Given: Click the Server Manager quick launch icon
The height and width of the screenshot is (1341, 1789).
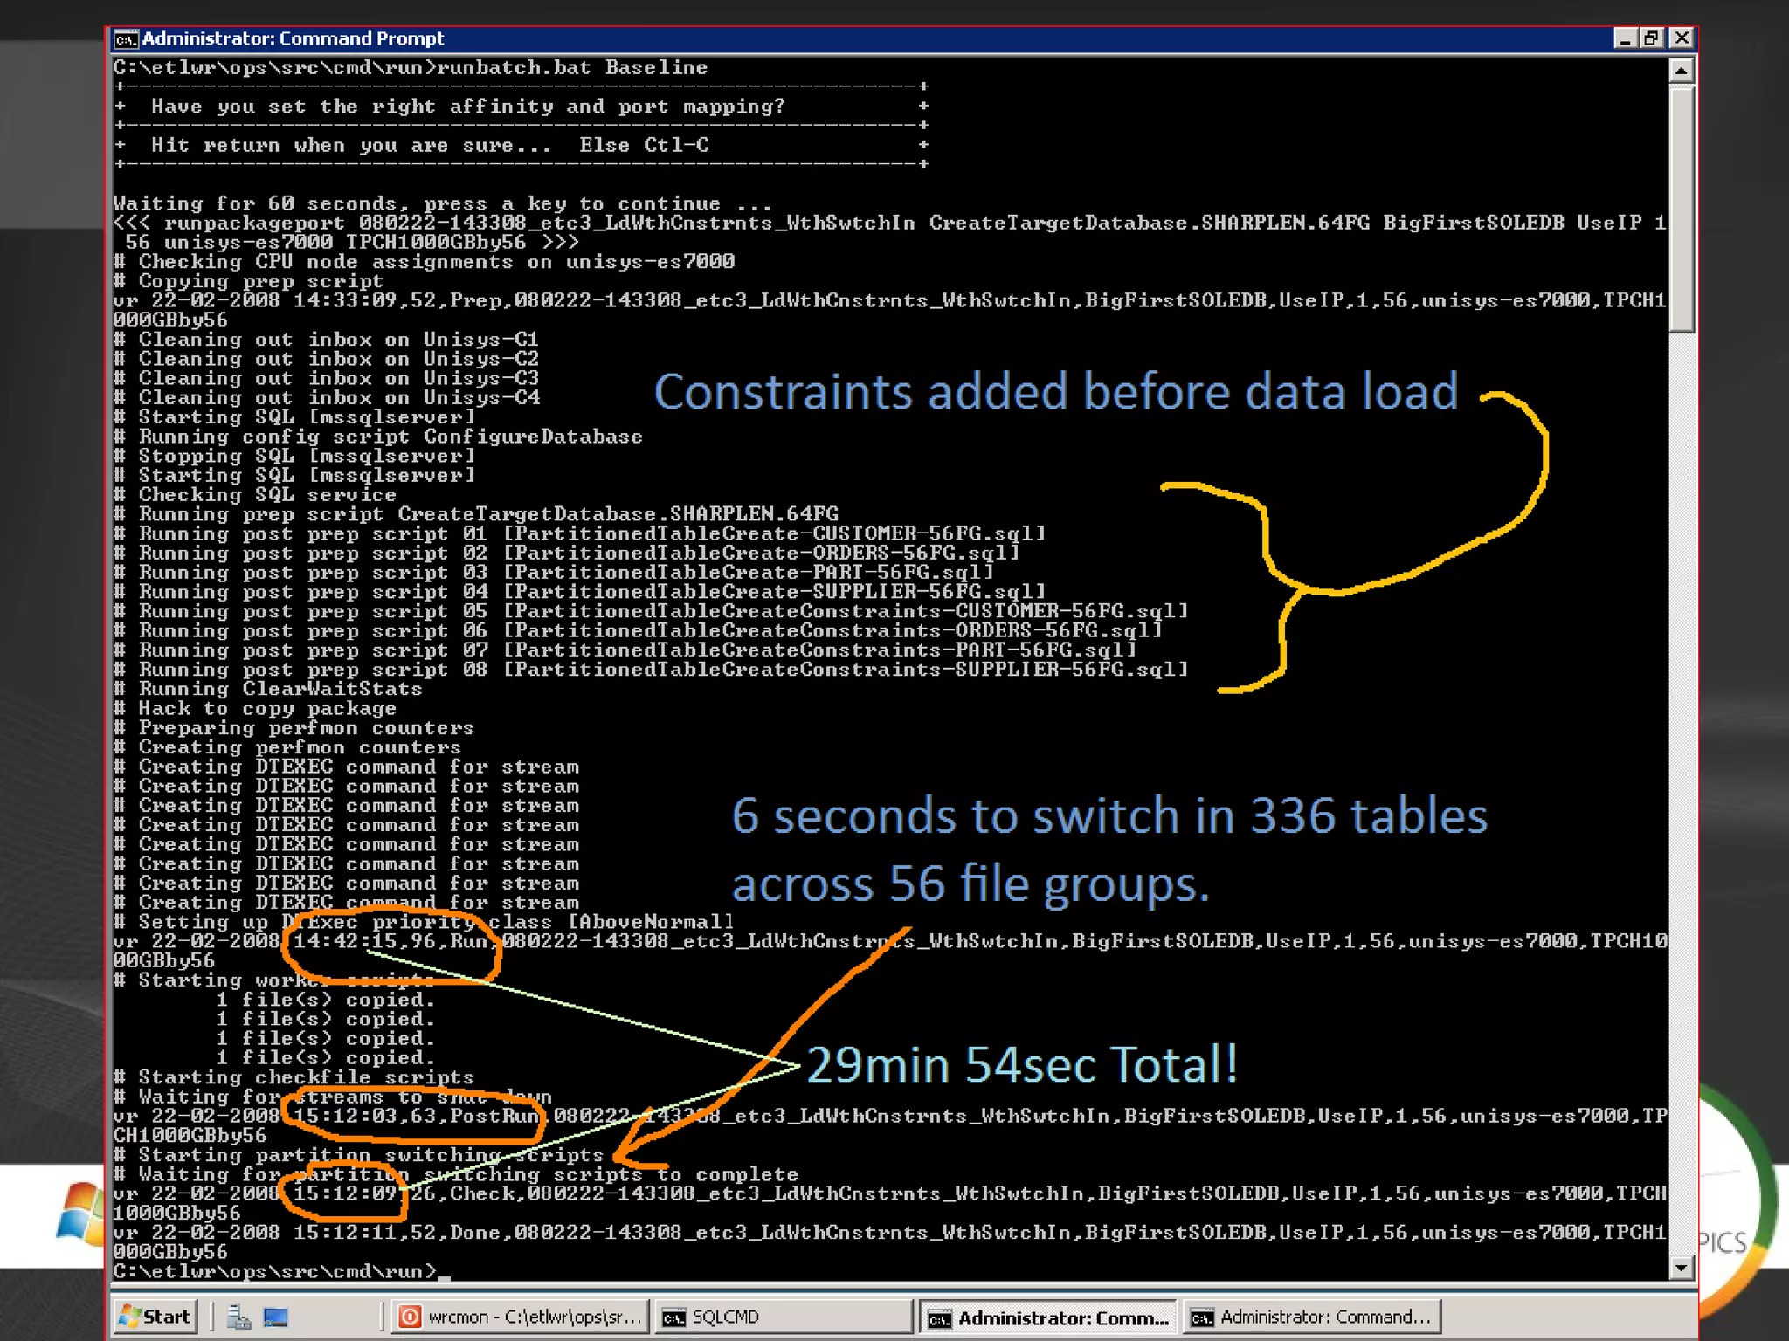Looking at the screenshot, I should tap(238, 1316).
